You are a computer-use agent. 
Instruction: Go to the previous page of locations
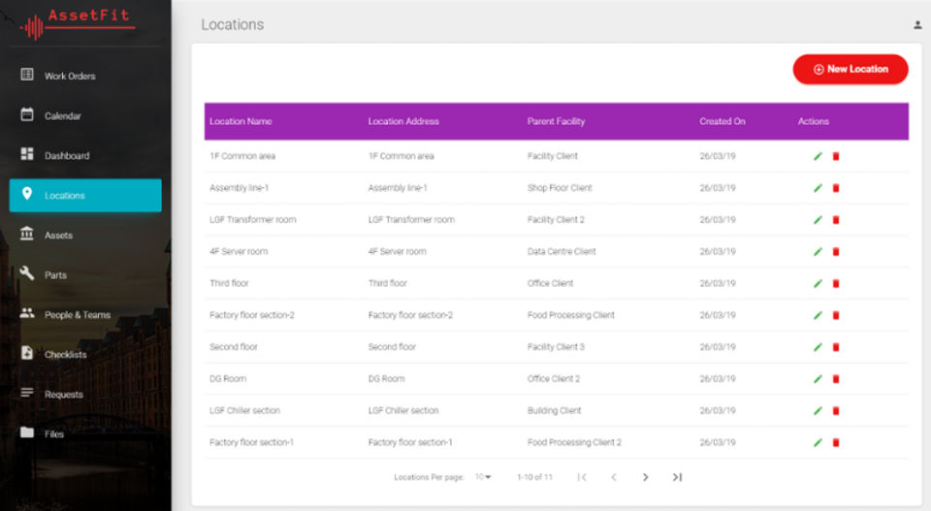(614, 477)
